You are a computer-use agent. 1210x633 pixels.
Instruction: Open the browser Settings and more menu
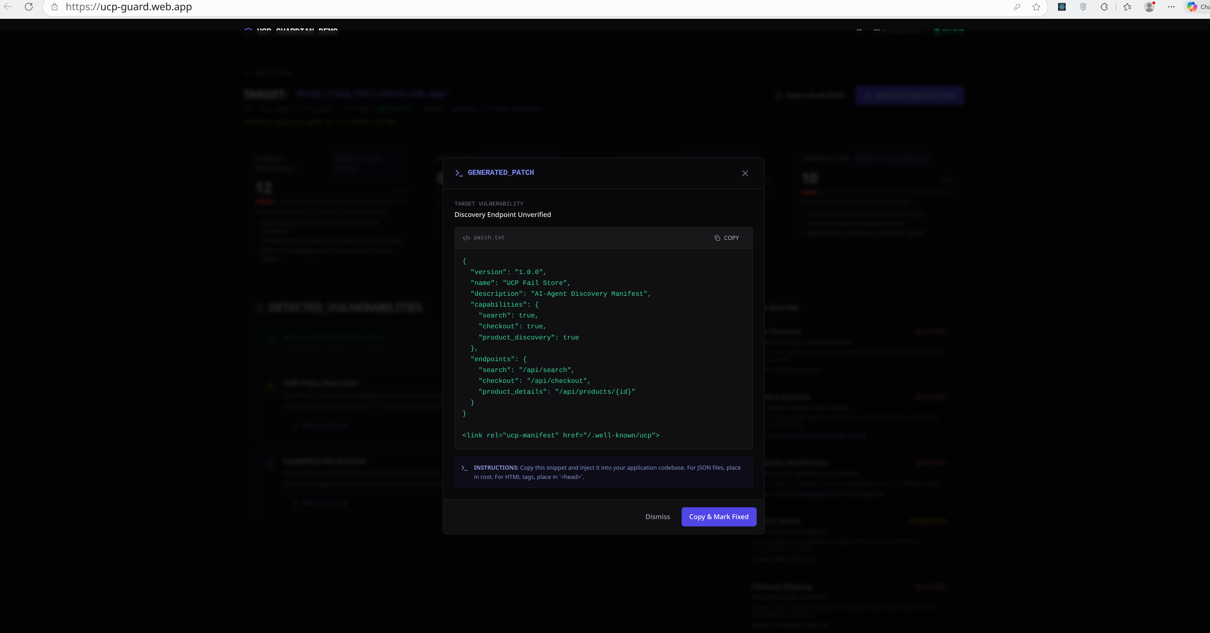(x=1171, y=7)
